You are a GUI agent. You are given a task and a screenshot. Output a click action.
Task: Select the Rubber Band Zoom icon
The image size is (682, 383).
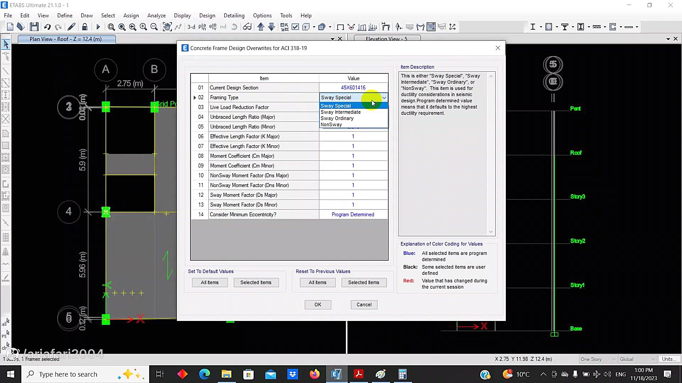click(x=111, y=27)
